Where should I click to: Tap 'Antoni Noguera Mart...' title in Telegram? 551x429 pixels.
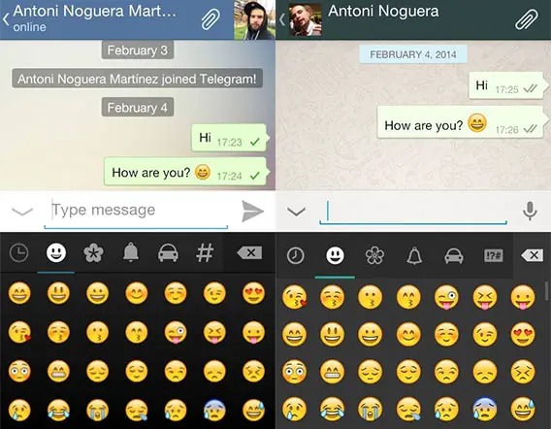(94, 11)
